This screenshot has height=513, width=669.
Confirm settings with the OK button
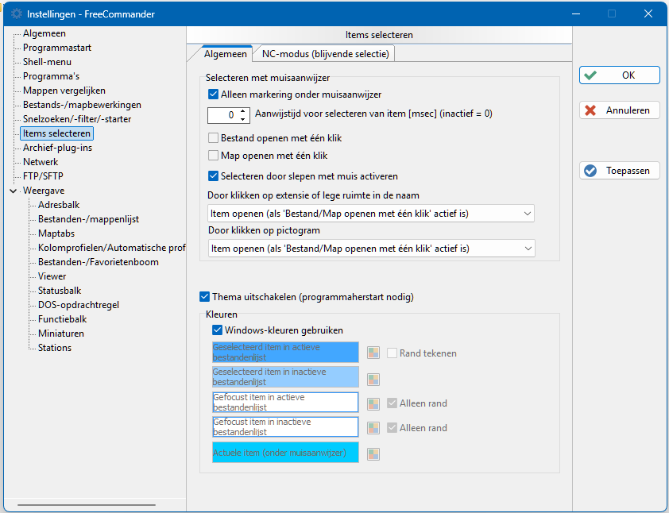[620, 75]
